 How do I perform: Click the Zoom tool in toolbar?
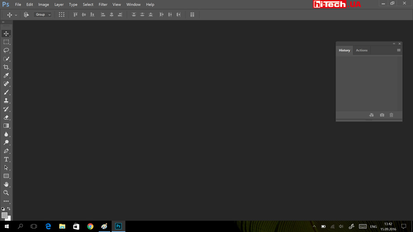click(x=6, y=193)
